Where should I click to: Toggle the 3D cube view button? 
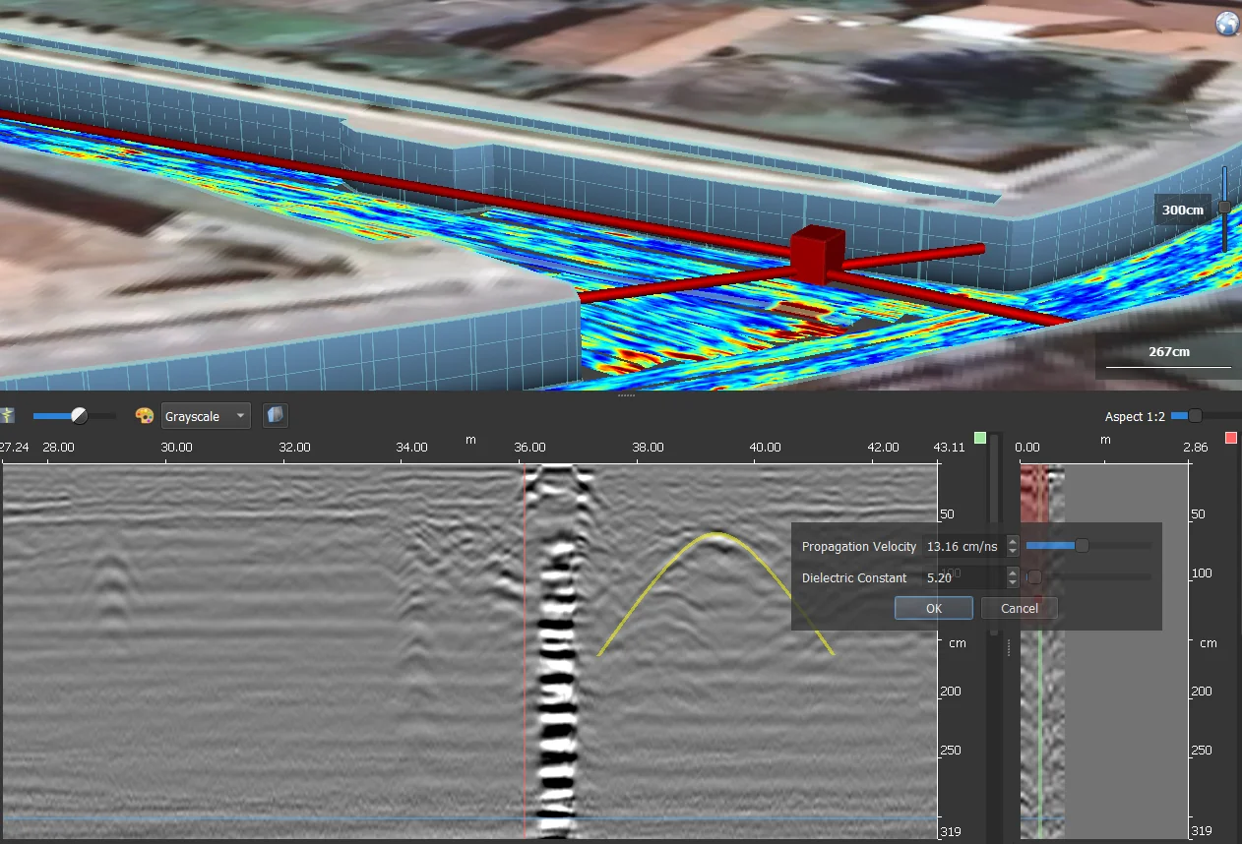(x=276, y=416)
